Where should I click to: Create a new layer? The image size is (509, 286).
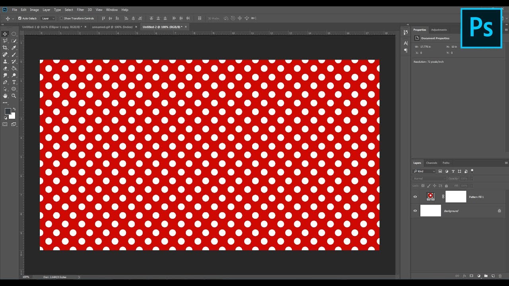[x=493, y=276]
